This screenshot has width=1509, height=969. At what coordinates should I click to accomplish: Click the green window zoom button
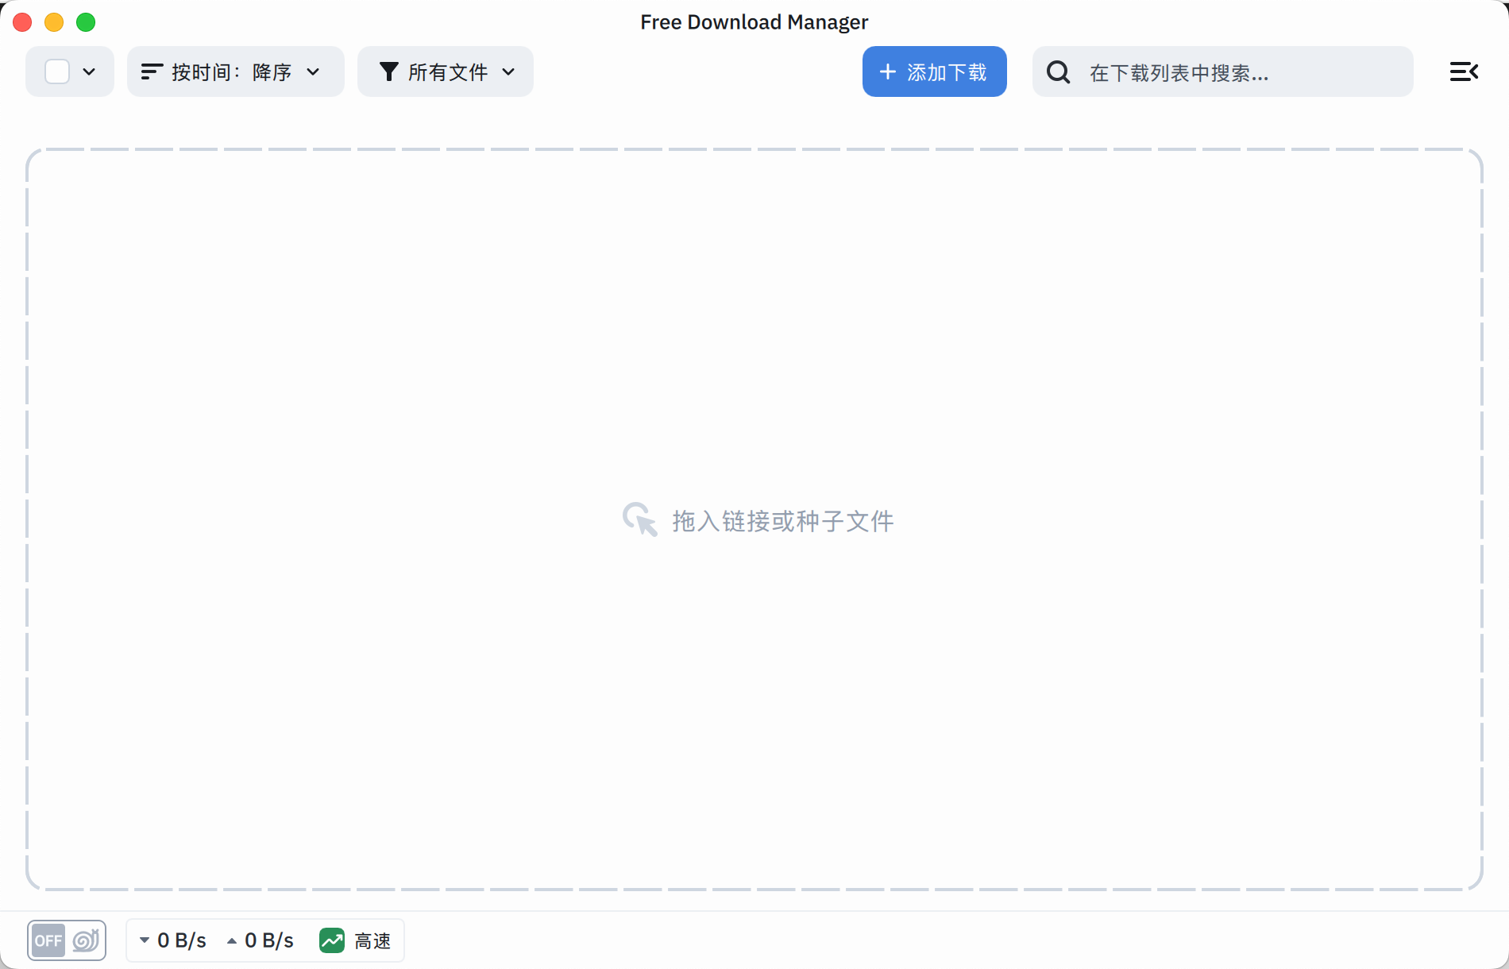(86, 22)
